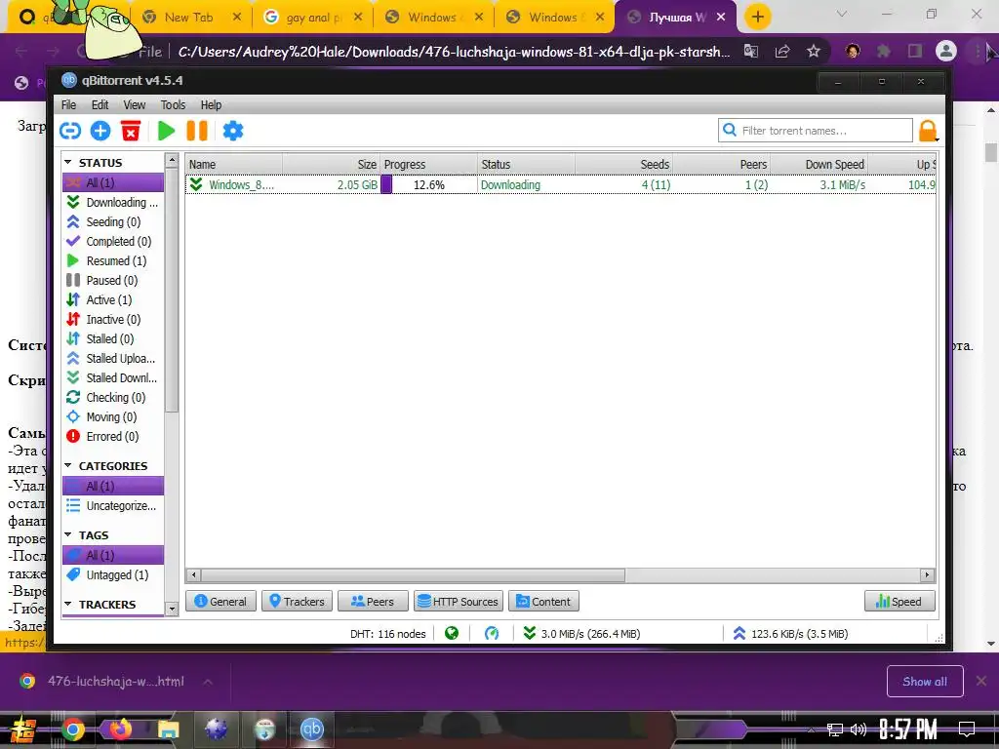Viewport: 999px width, 749px height.
Task: Click the orange Pause icon in the toolbar
Action: (x=197, y=131)
